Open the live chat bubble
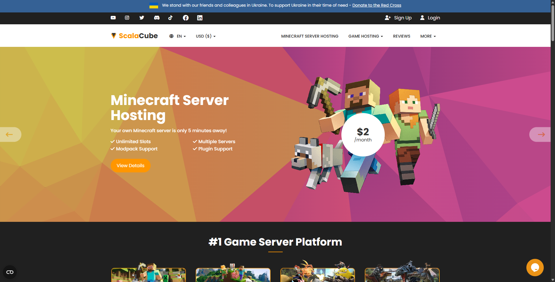This screenshot has height=282, width=555. [x=535, y=268]
